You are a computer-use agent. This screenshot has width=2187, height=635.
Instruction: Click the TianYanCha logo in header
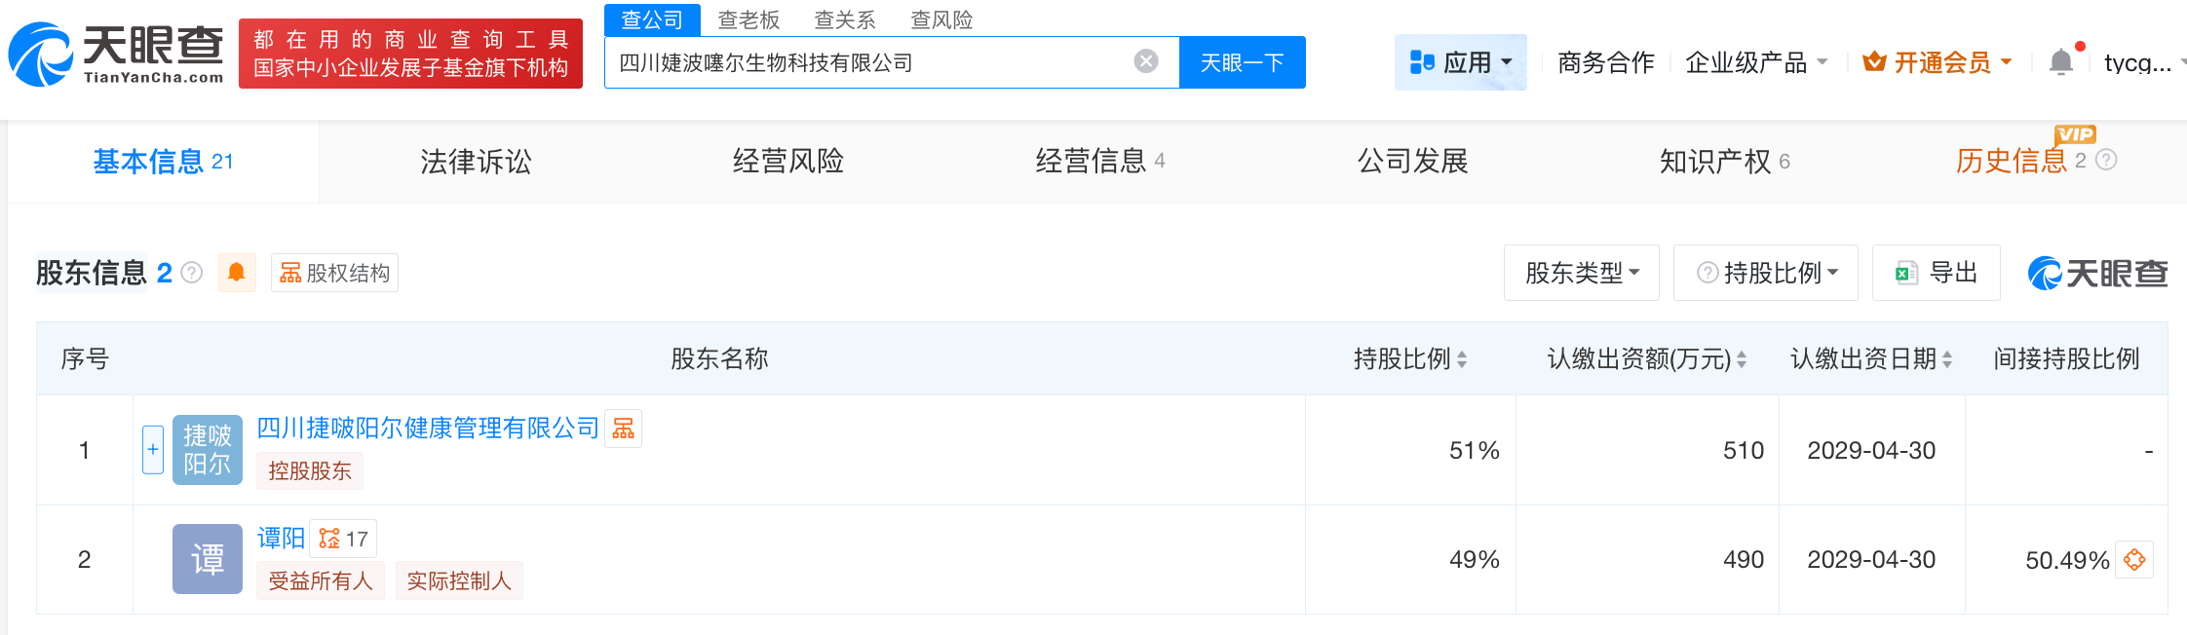point(117,55)
